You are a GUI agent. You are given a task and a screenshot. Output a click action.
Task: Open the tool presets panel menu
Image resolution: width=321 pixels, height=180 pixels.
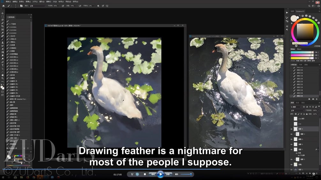click(x=31, y=17)
